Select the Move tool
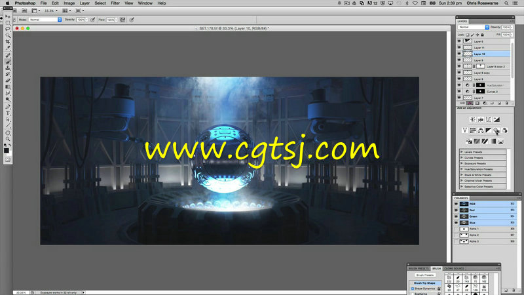524x295 pixels. [8, 16]
